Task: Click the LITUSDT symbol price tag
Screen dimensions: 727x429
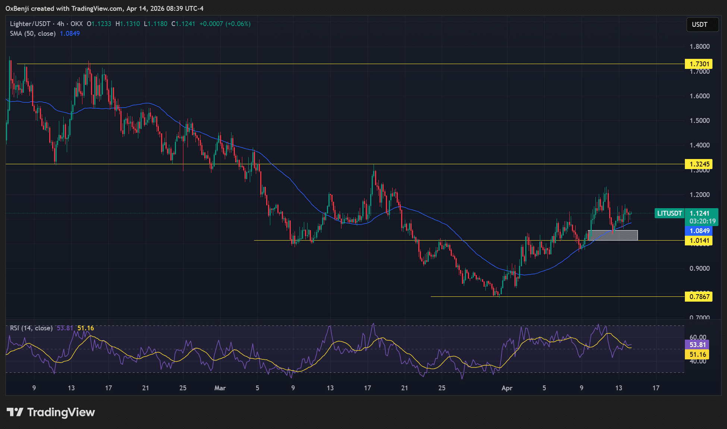Action: [x=669, y=213]
